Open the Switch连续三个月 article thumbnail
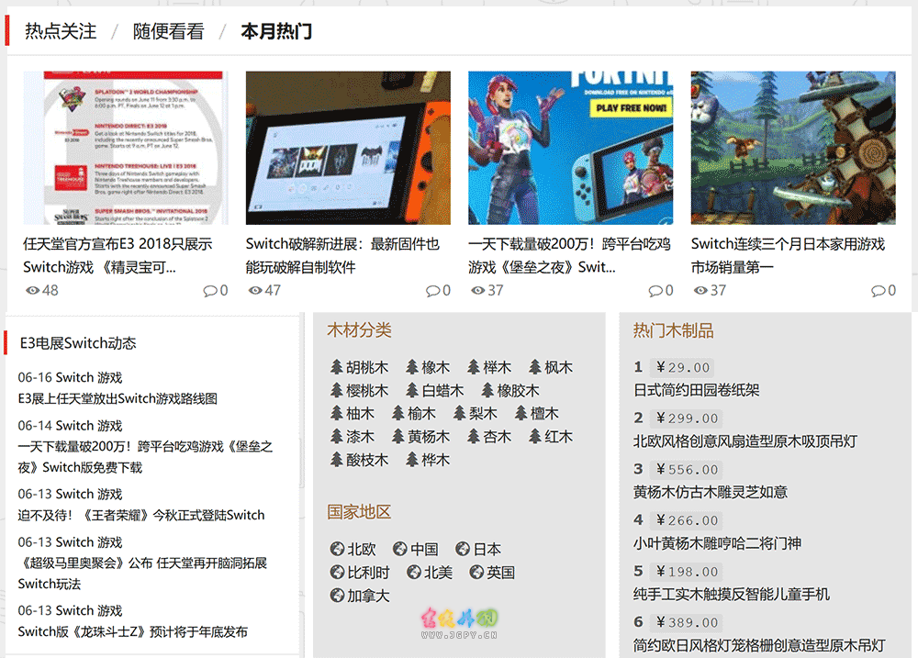918x658 pixels. point(793,148)
